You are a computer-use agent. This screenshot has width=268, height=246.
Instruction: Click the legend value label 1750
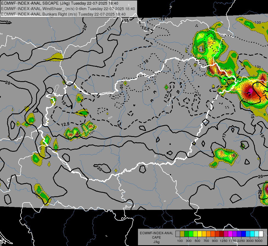point(232,241)
